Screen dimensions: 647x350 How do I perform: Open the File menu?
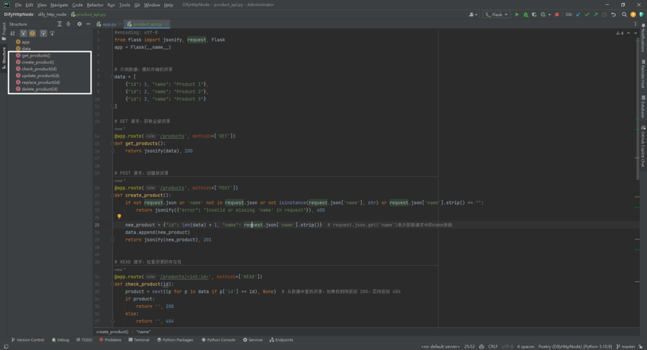coord(18,5)
